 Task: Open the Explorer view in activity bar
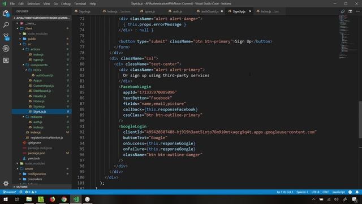tap(6, 14)
